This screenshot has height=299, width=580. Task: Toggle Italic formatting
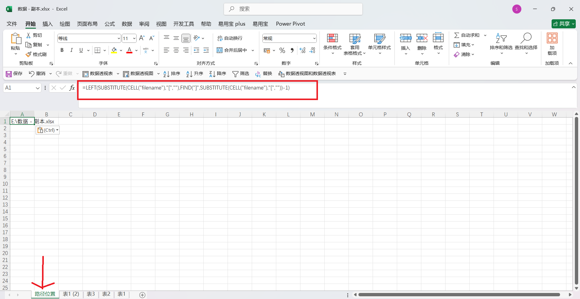(x=72, y=50)
